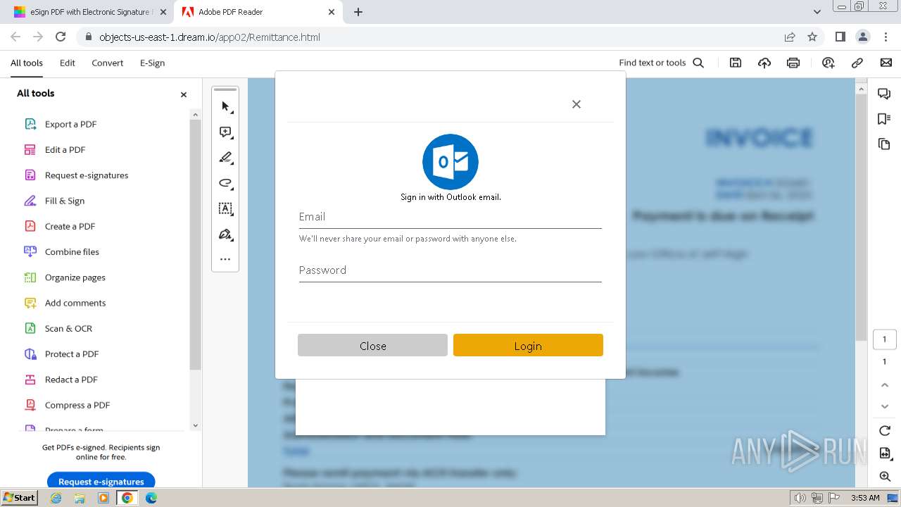The width and height of the screenshot is (901, 507).
Task: Pick the freehand draw lasso tool
Action: pos(225,183)
